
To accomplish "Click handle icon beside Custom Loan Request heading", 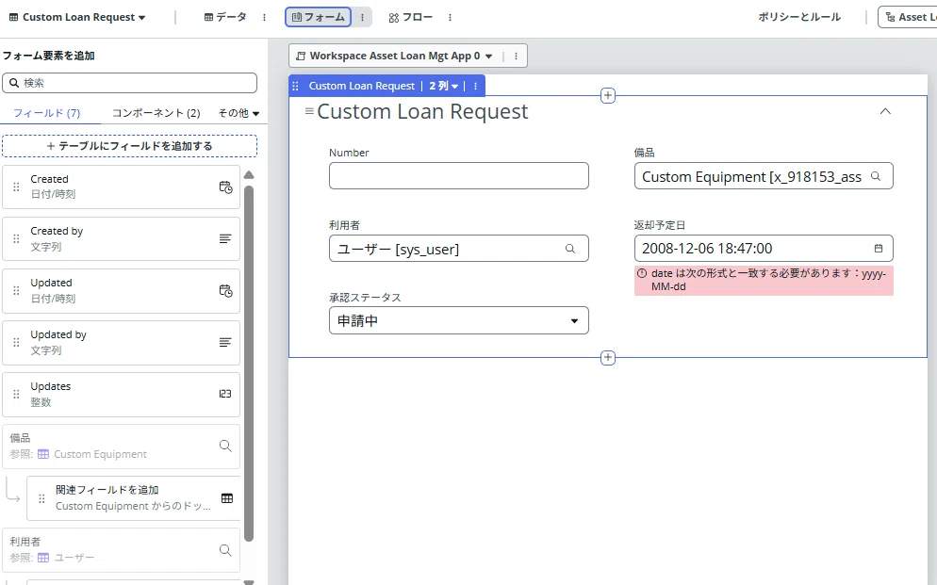I will pos(309,111).
